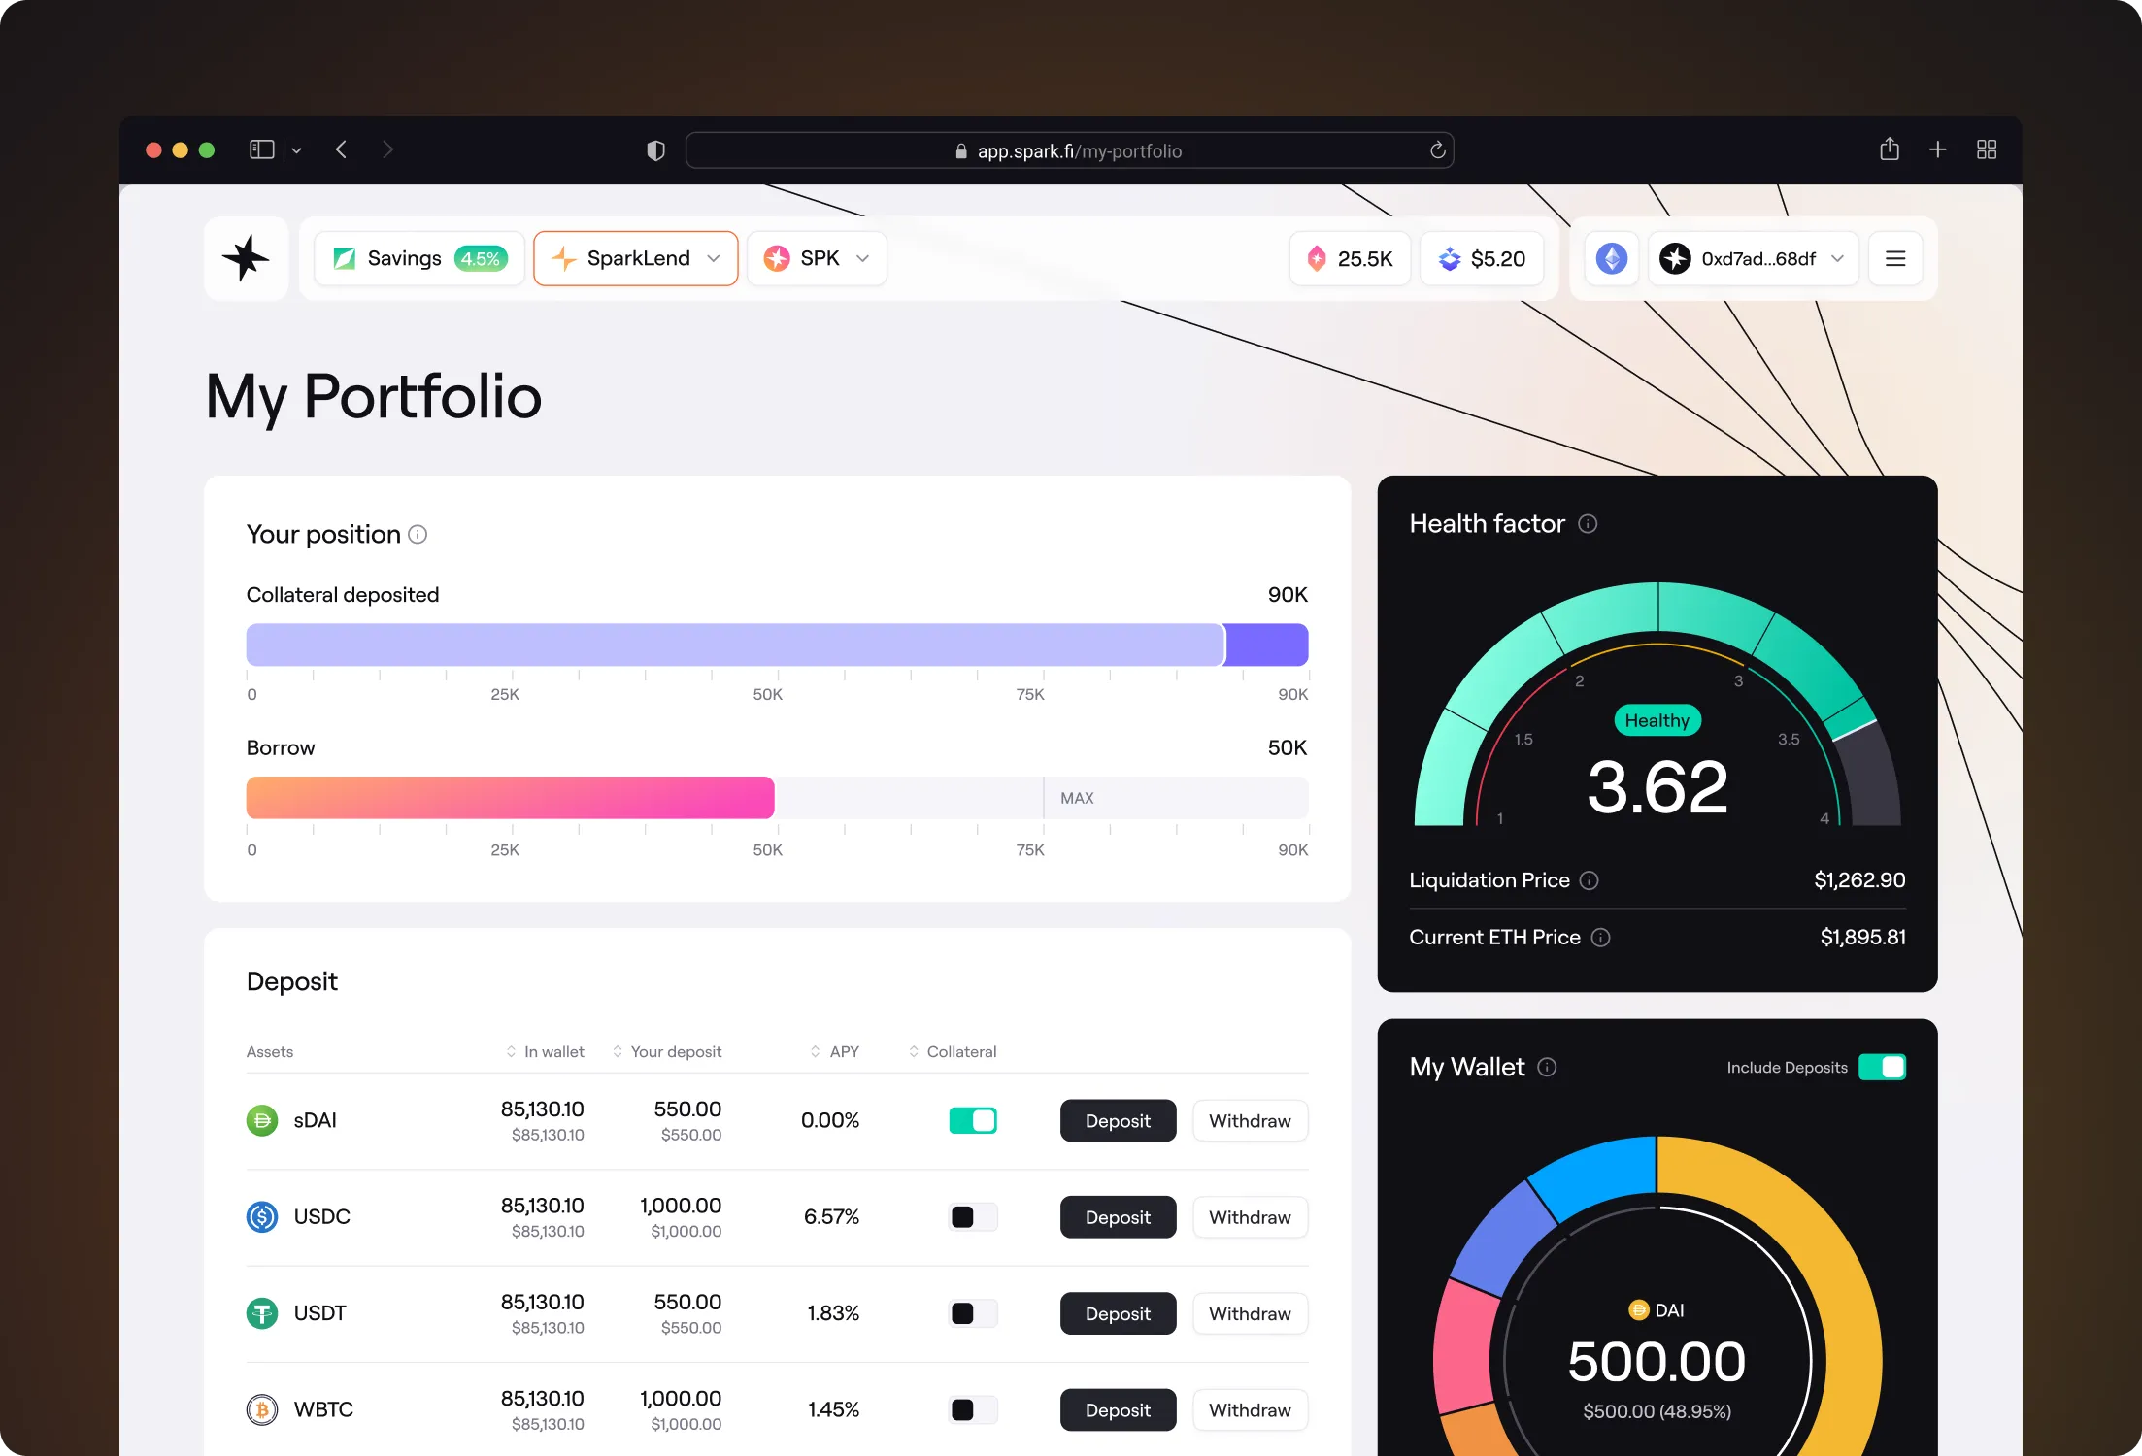Click the My Wallet info icon

pos(1548,1068)
